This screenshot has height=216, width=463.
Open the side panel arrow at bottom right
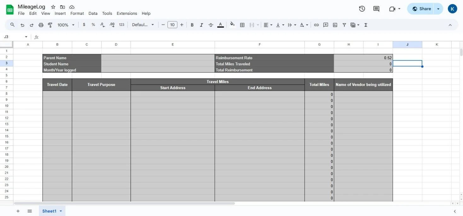point(455,211)
